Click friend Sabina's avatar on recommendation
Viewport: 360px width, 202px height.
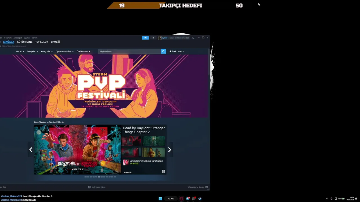coord(126,162)
